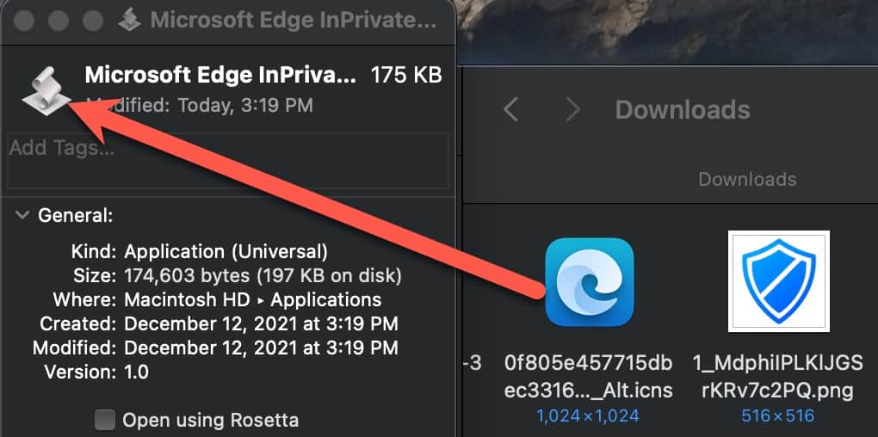Select the 1_MdphiIPLKIJGSrKRv7c2PQ.png filename label
Image resolution: width=878 pixels, height=437 pixels.
[778, 376]
